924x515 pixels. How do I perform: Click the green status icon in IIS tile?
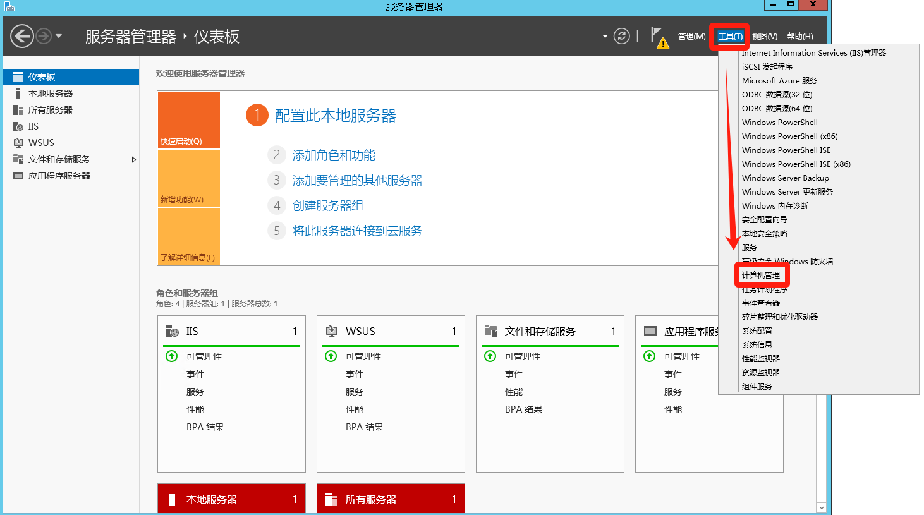171,356
